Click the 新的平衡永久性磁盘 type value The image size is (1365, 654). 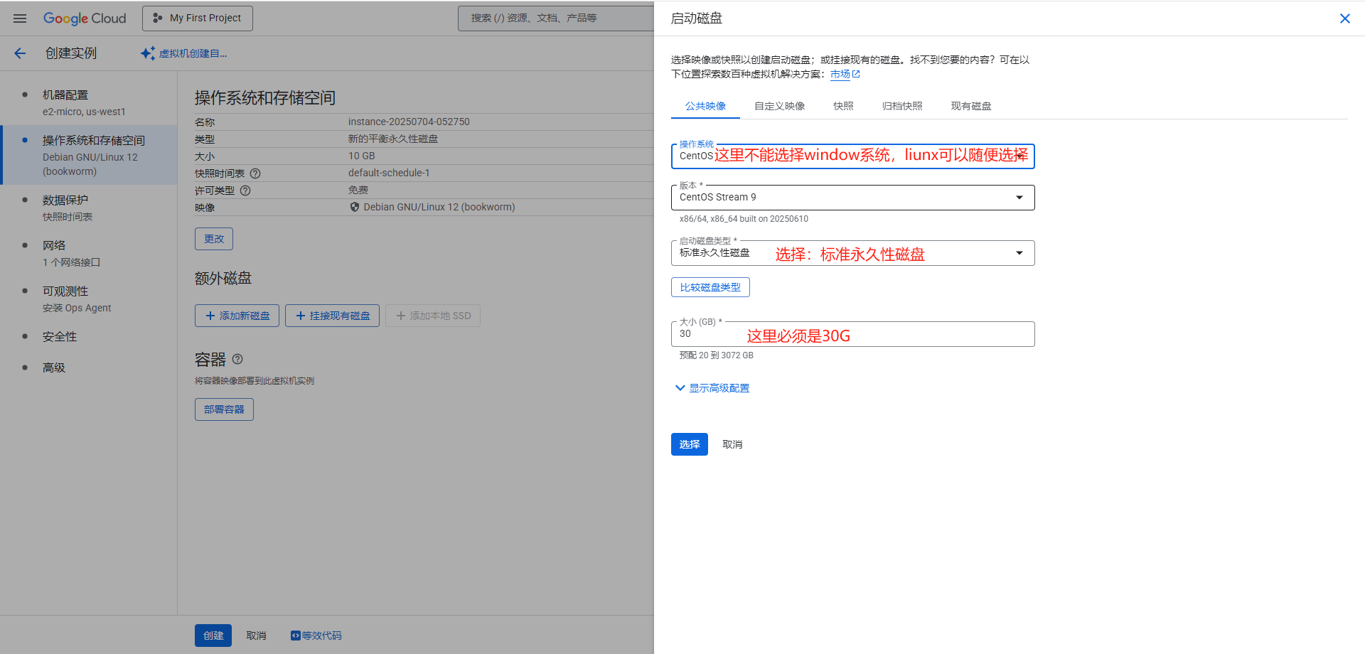(x=393, y=139)
